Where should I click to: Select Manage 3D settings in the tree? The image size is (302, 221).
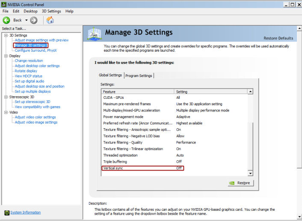30,45
